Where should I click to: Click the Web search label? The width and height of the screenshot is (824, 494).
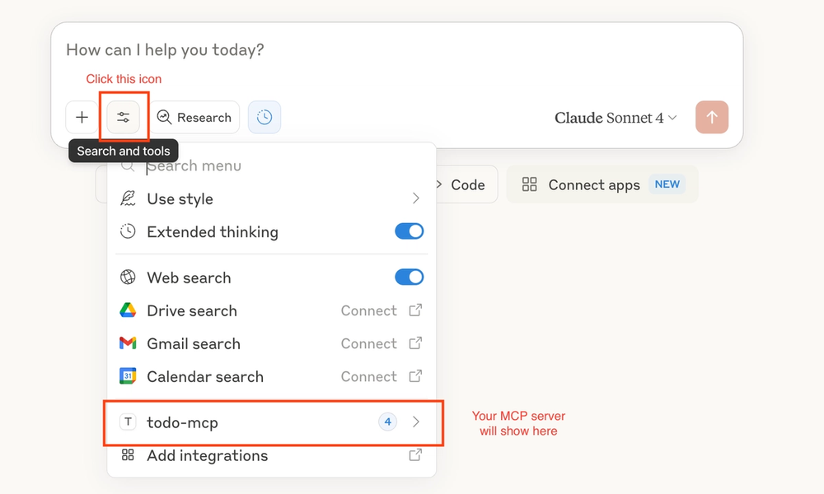click(189, 277)
